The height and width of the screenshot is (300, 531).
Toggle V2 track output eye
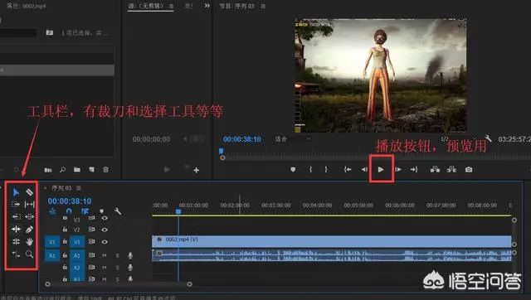click(105, 230)
